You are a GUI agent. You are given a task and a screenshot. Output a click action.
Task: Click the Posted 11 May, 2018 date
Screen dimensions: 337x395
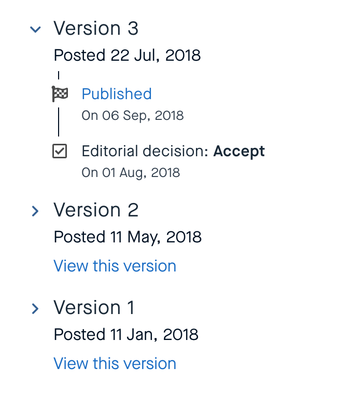128,237
